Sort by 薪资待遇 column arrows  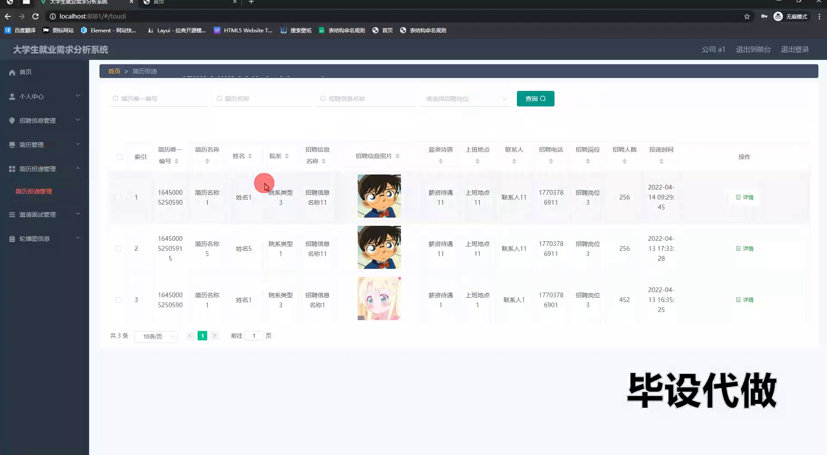(x=441, y=161)
